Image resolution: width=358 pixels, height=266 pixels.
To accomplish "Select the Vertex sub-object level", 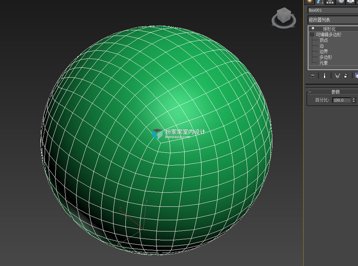I will click(x=324, y=40).
